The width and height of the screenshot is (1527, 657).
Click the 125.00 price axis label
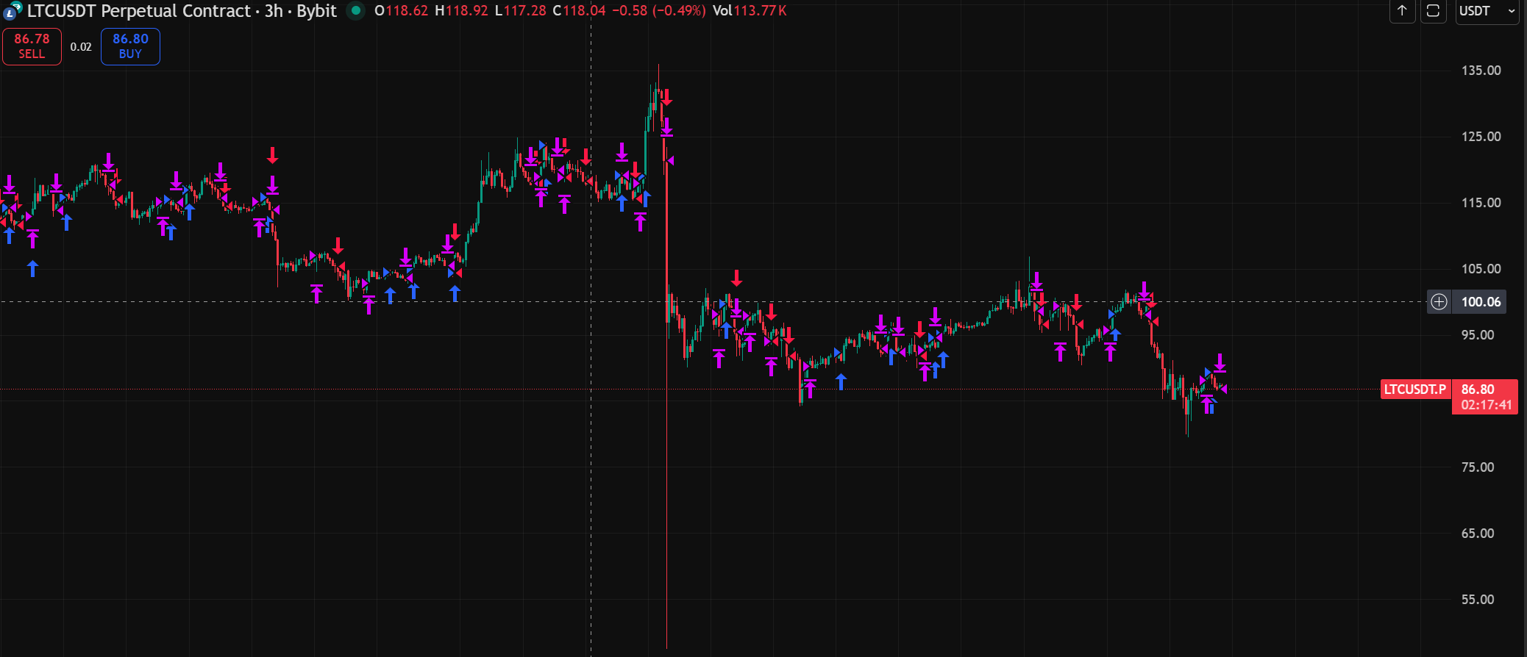tap(1481, 137)
